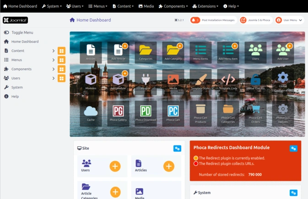Open Joomla 5 & Phoca site link
Viewport: 308px width, 199px height.
[256, 20]
